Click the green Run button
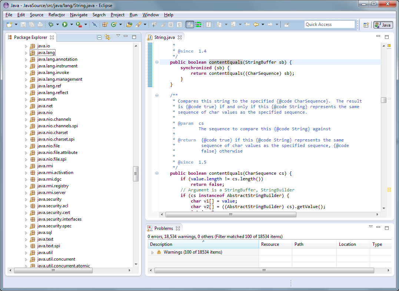Image resolution: width=399 pixels, height=291 pixels. (65, 24)
